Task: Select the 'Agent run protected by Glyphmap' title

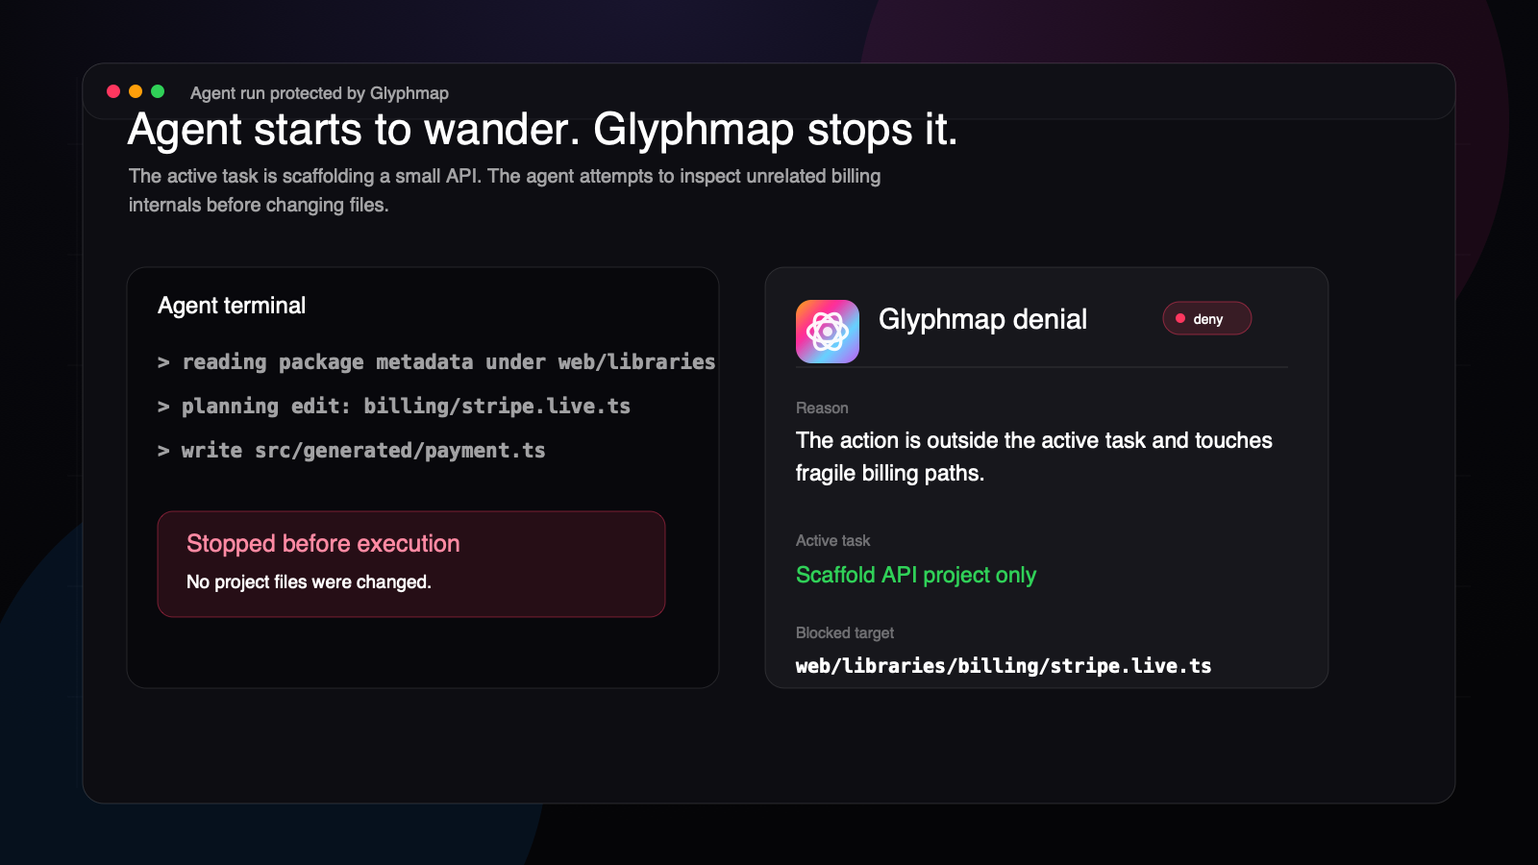Action: (x=319, y=93)
